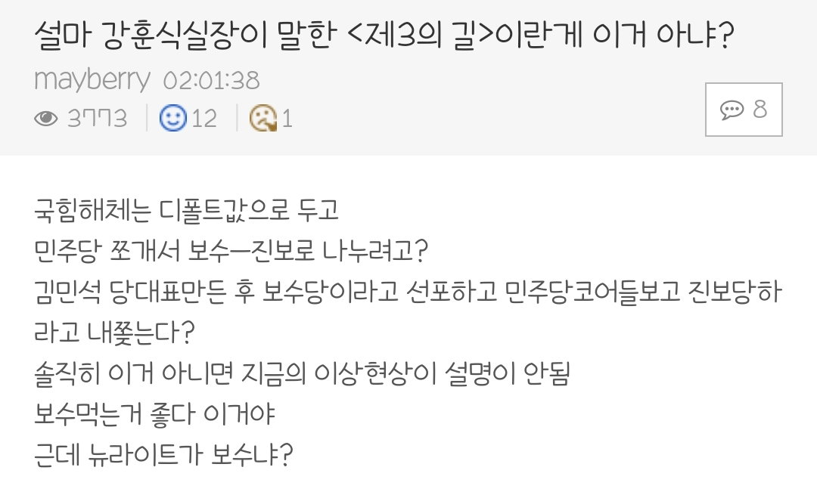Click the line 라고 내쫓는다?
This screenshot has width=817, height=495.
(x=114, y=332)
